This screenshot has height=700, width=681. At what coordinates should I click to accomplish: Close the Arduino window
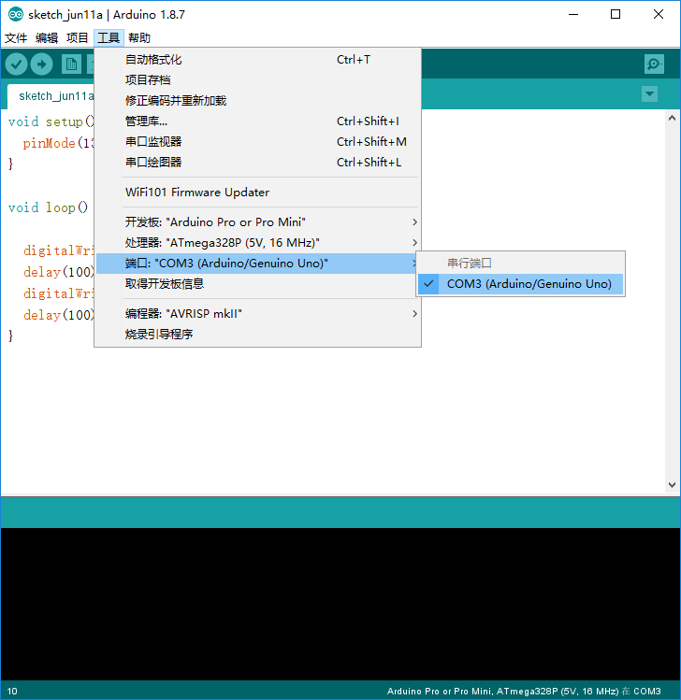point(659,15)
